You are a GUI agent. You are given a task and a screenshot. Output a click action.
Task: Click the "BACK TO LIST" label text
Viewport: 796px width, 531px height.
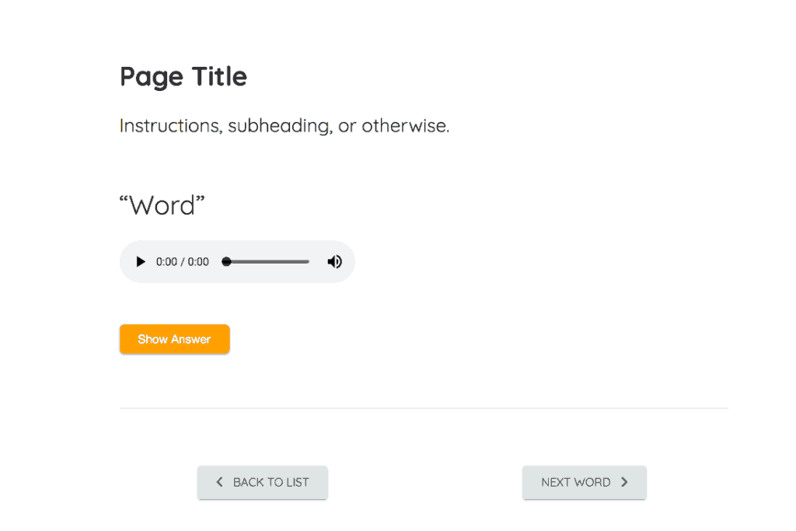tap(271, 482)
